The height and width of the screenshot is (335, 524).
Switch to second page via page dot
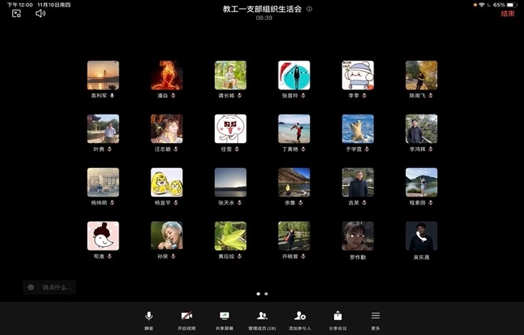click(x=266, y=293)
